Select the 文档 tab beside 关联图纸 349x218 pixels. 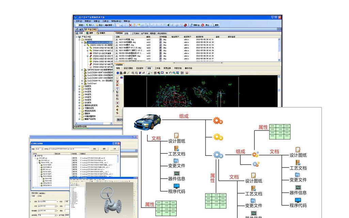(126, 33)
